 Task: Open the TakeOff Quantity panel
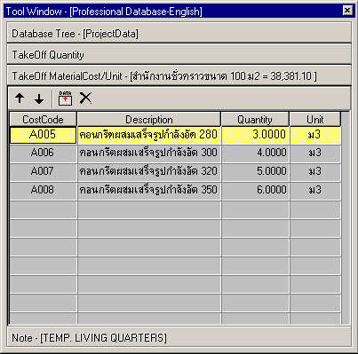179,55
